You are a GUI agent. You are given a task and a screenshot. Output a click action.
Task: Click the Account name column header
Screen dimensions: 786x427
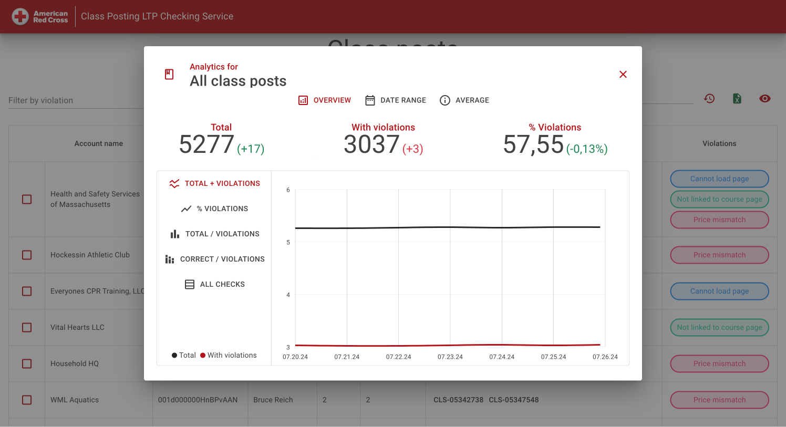coord(99,143)
